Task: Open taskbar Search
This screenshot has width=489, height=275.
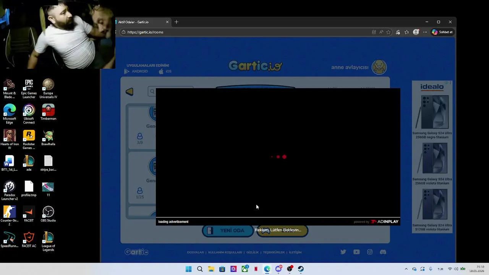Action: tap(200, 269)
